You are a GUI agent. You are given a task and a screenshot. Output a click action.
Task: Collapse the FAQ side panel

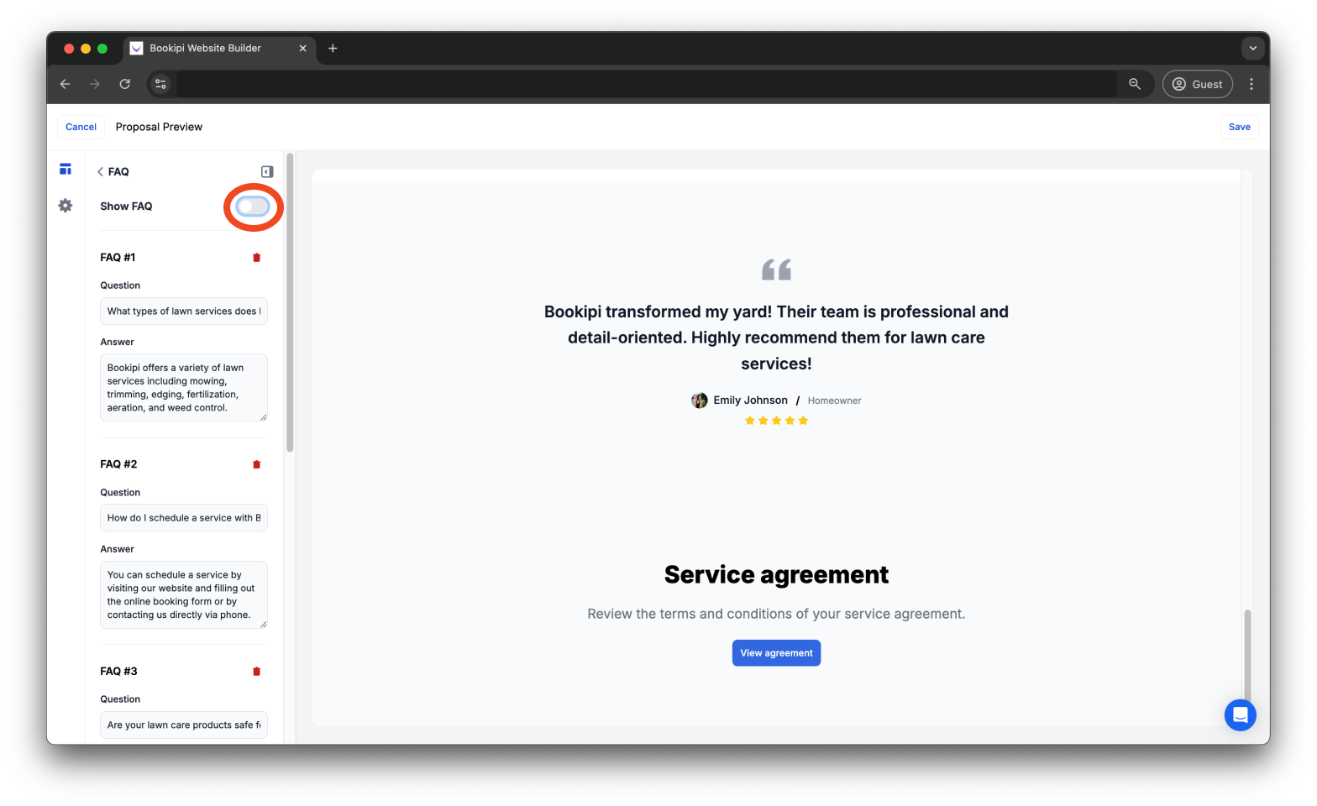pyautogui.click(x=266, y=170)
